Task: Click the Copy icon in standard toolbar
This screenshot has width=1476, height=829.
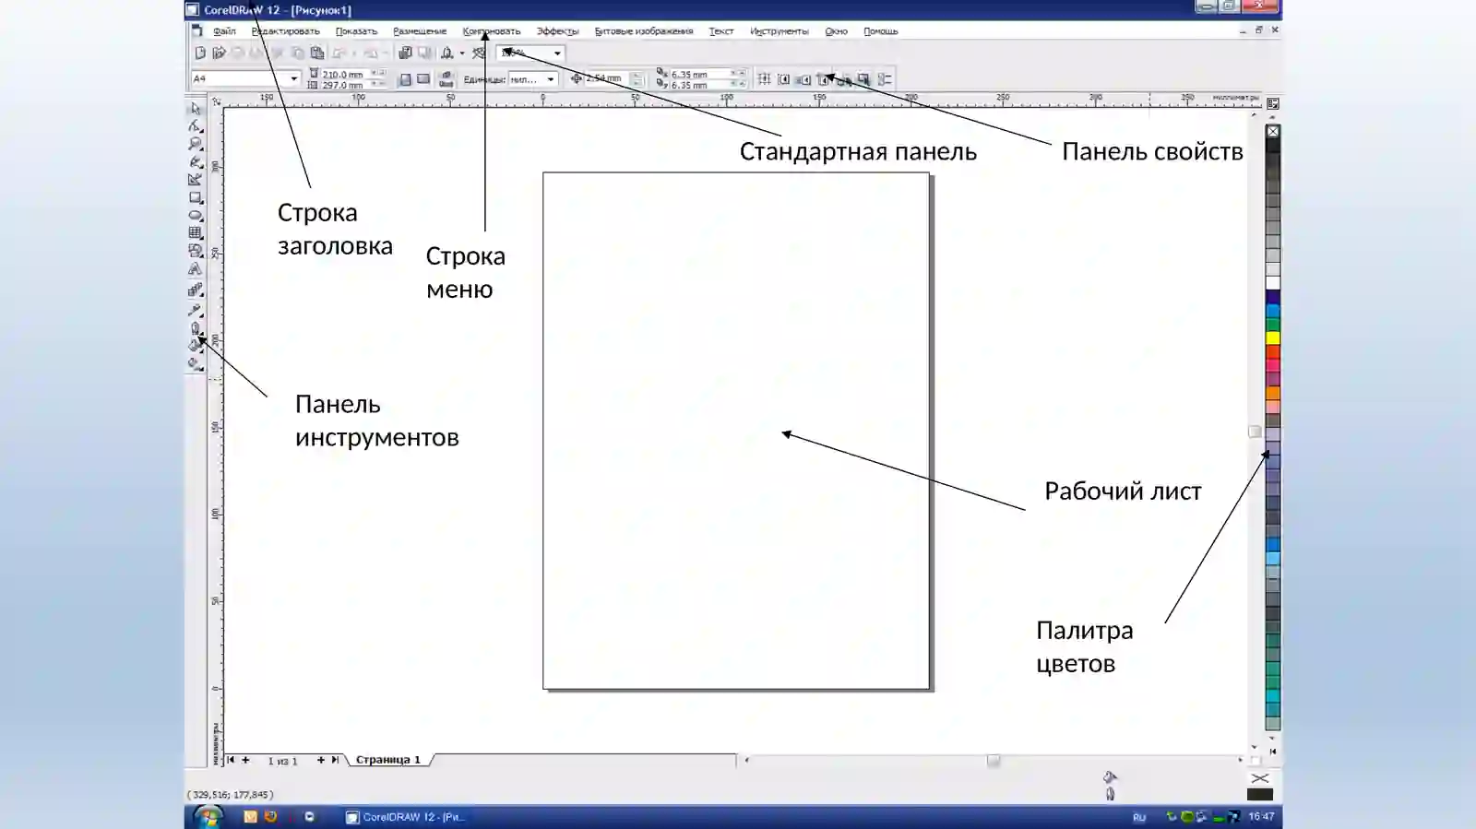Action: coord(297,53)
